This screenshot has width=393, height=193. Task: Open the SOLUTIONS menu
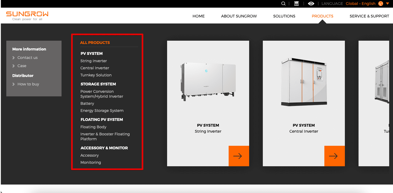coord(284,16)
